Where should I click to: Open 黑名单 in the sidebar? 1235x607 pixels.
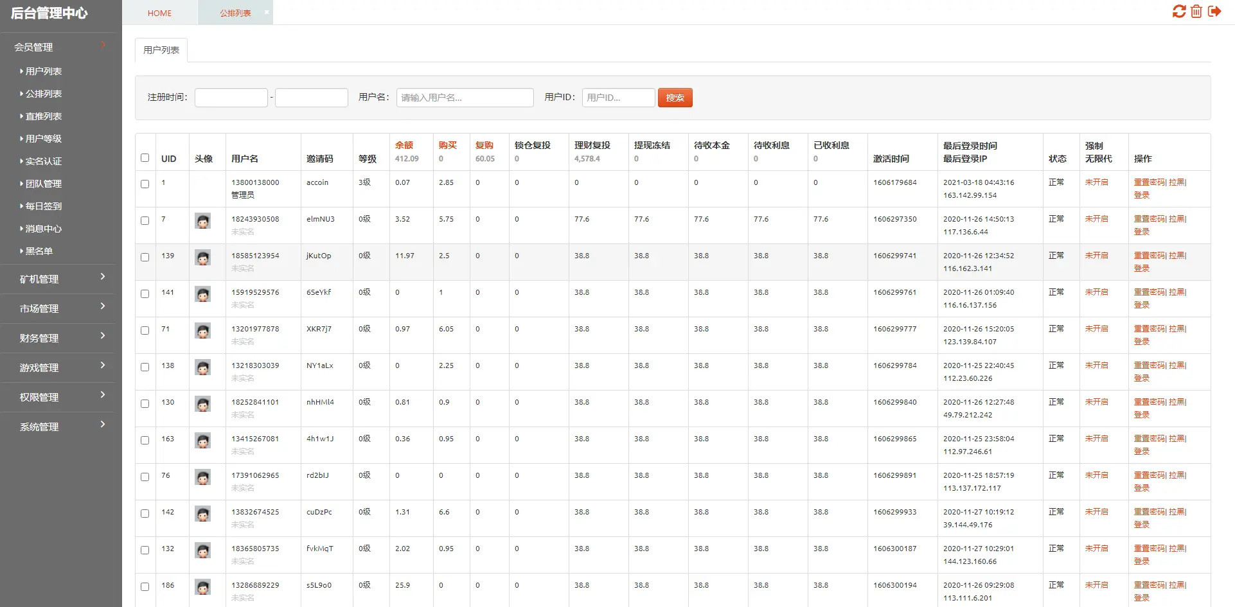39,251
